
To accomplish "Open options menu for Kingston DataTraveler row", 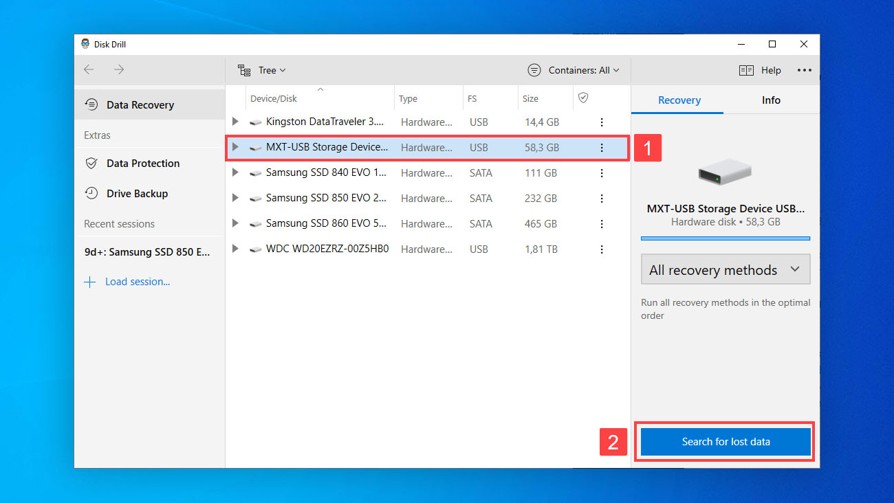I will (602, 122).
